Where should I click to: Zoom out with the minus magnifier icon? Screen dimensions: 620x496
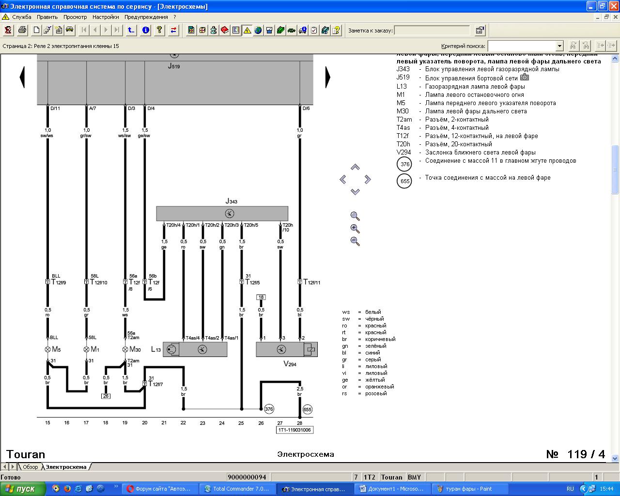355,241
